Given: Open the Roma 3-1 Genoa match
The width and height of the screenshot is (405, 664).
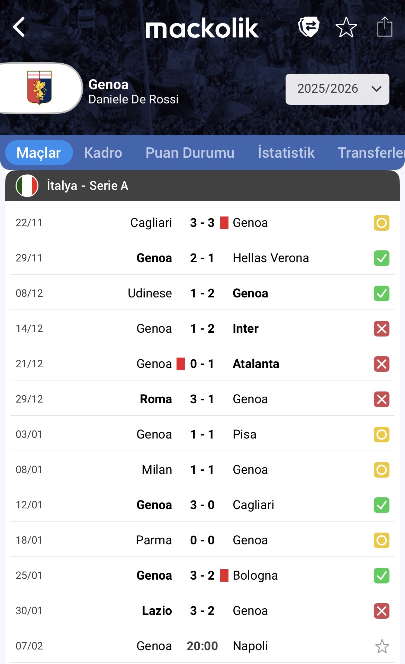Looking at the screenshot, I should pyautogui.click(x=202, y=399).
